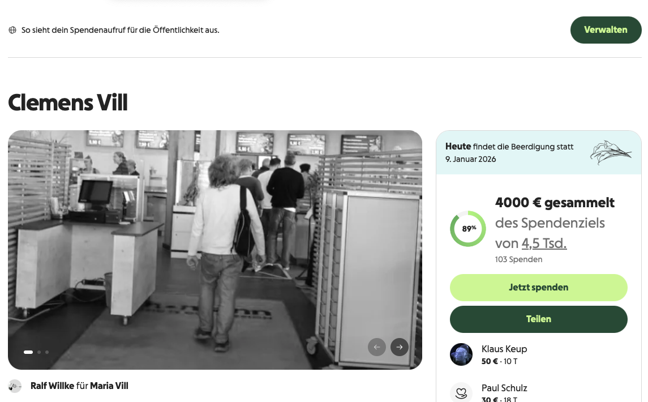The height and width of the screenshot is (402, 648).
Task: Click the Teilen button
Action: [538, 319]
